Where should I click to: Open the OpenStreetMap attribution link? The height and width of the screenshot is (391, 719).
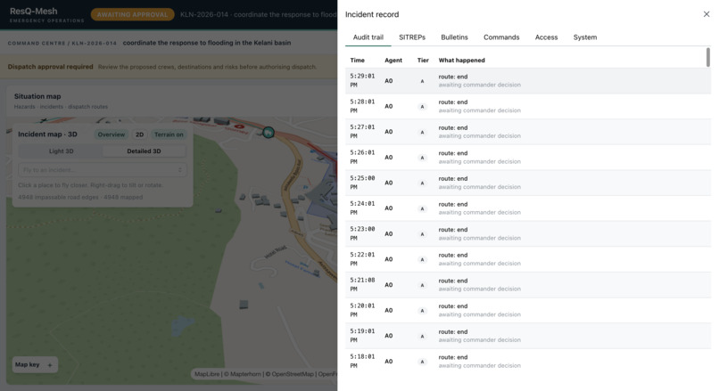(293, 374)
